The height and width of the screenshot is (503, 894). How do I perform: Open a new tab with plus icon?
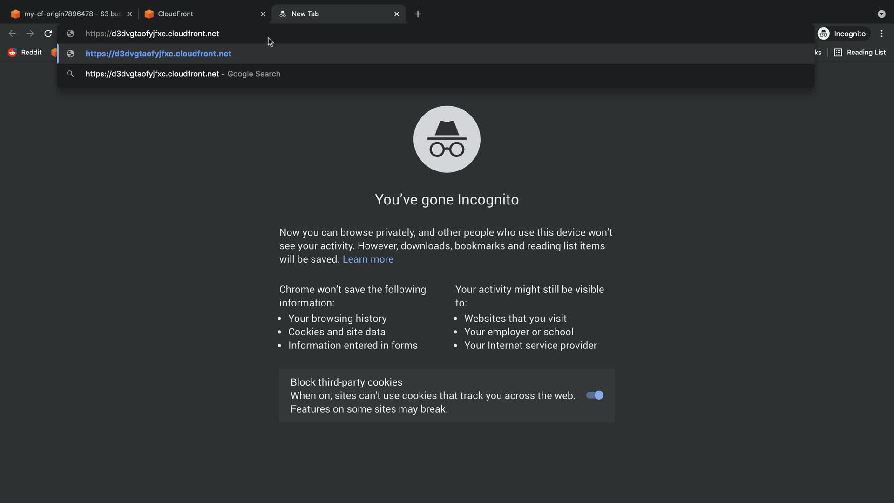pos(418,14)
